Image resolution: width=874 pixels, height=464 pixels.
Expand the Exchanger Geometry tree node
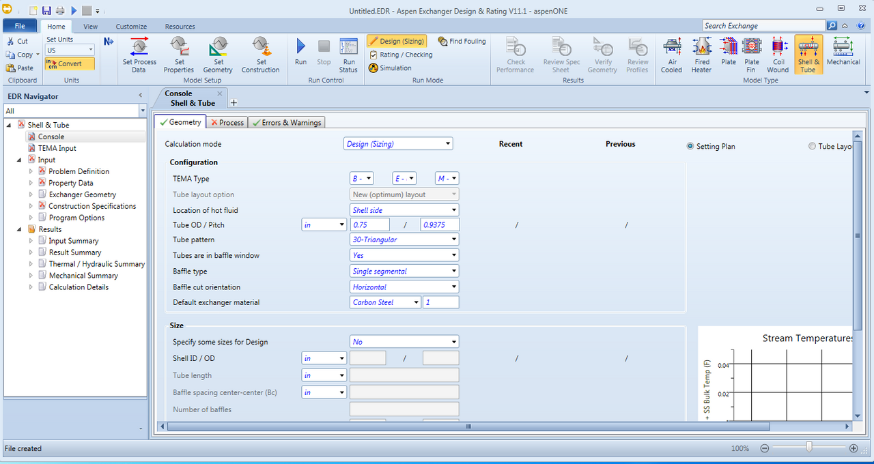pos(31,194)
